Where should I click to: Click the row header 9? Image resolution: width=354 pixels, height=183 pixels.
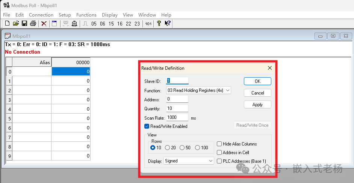(9, 156)
